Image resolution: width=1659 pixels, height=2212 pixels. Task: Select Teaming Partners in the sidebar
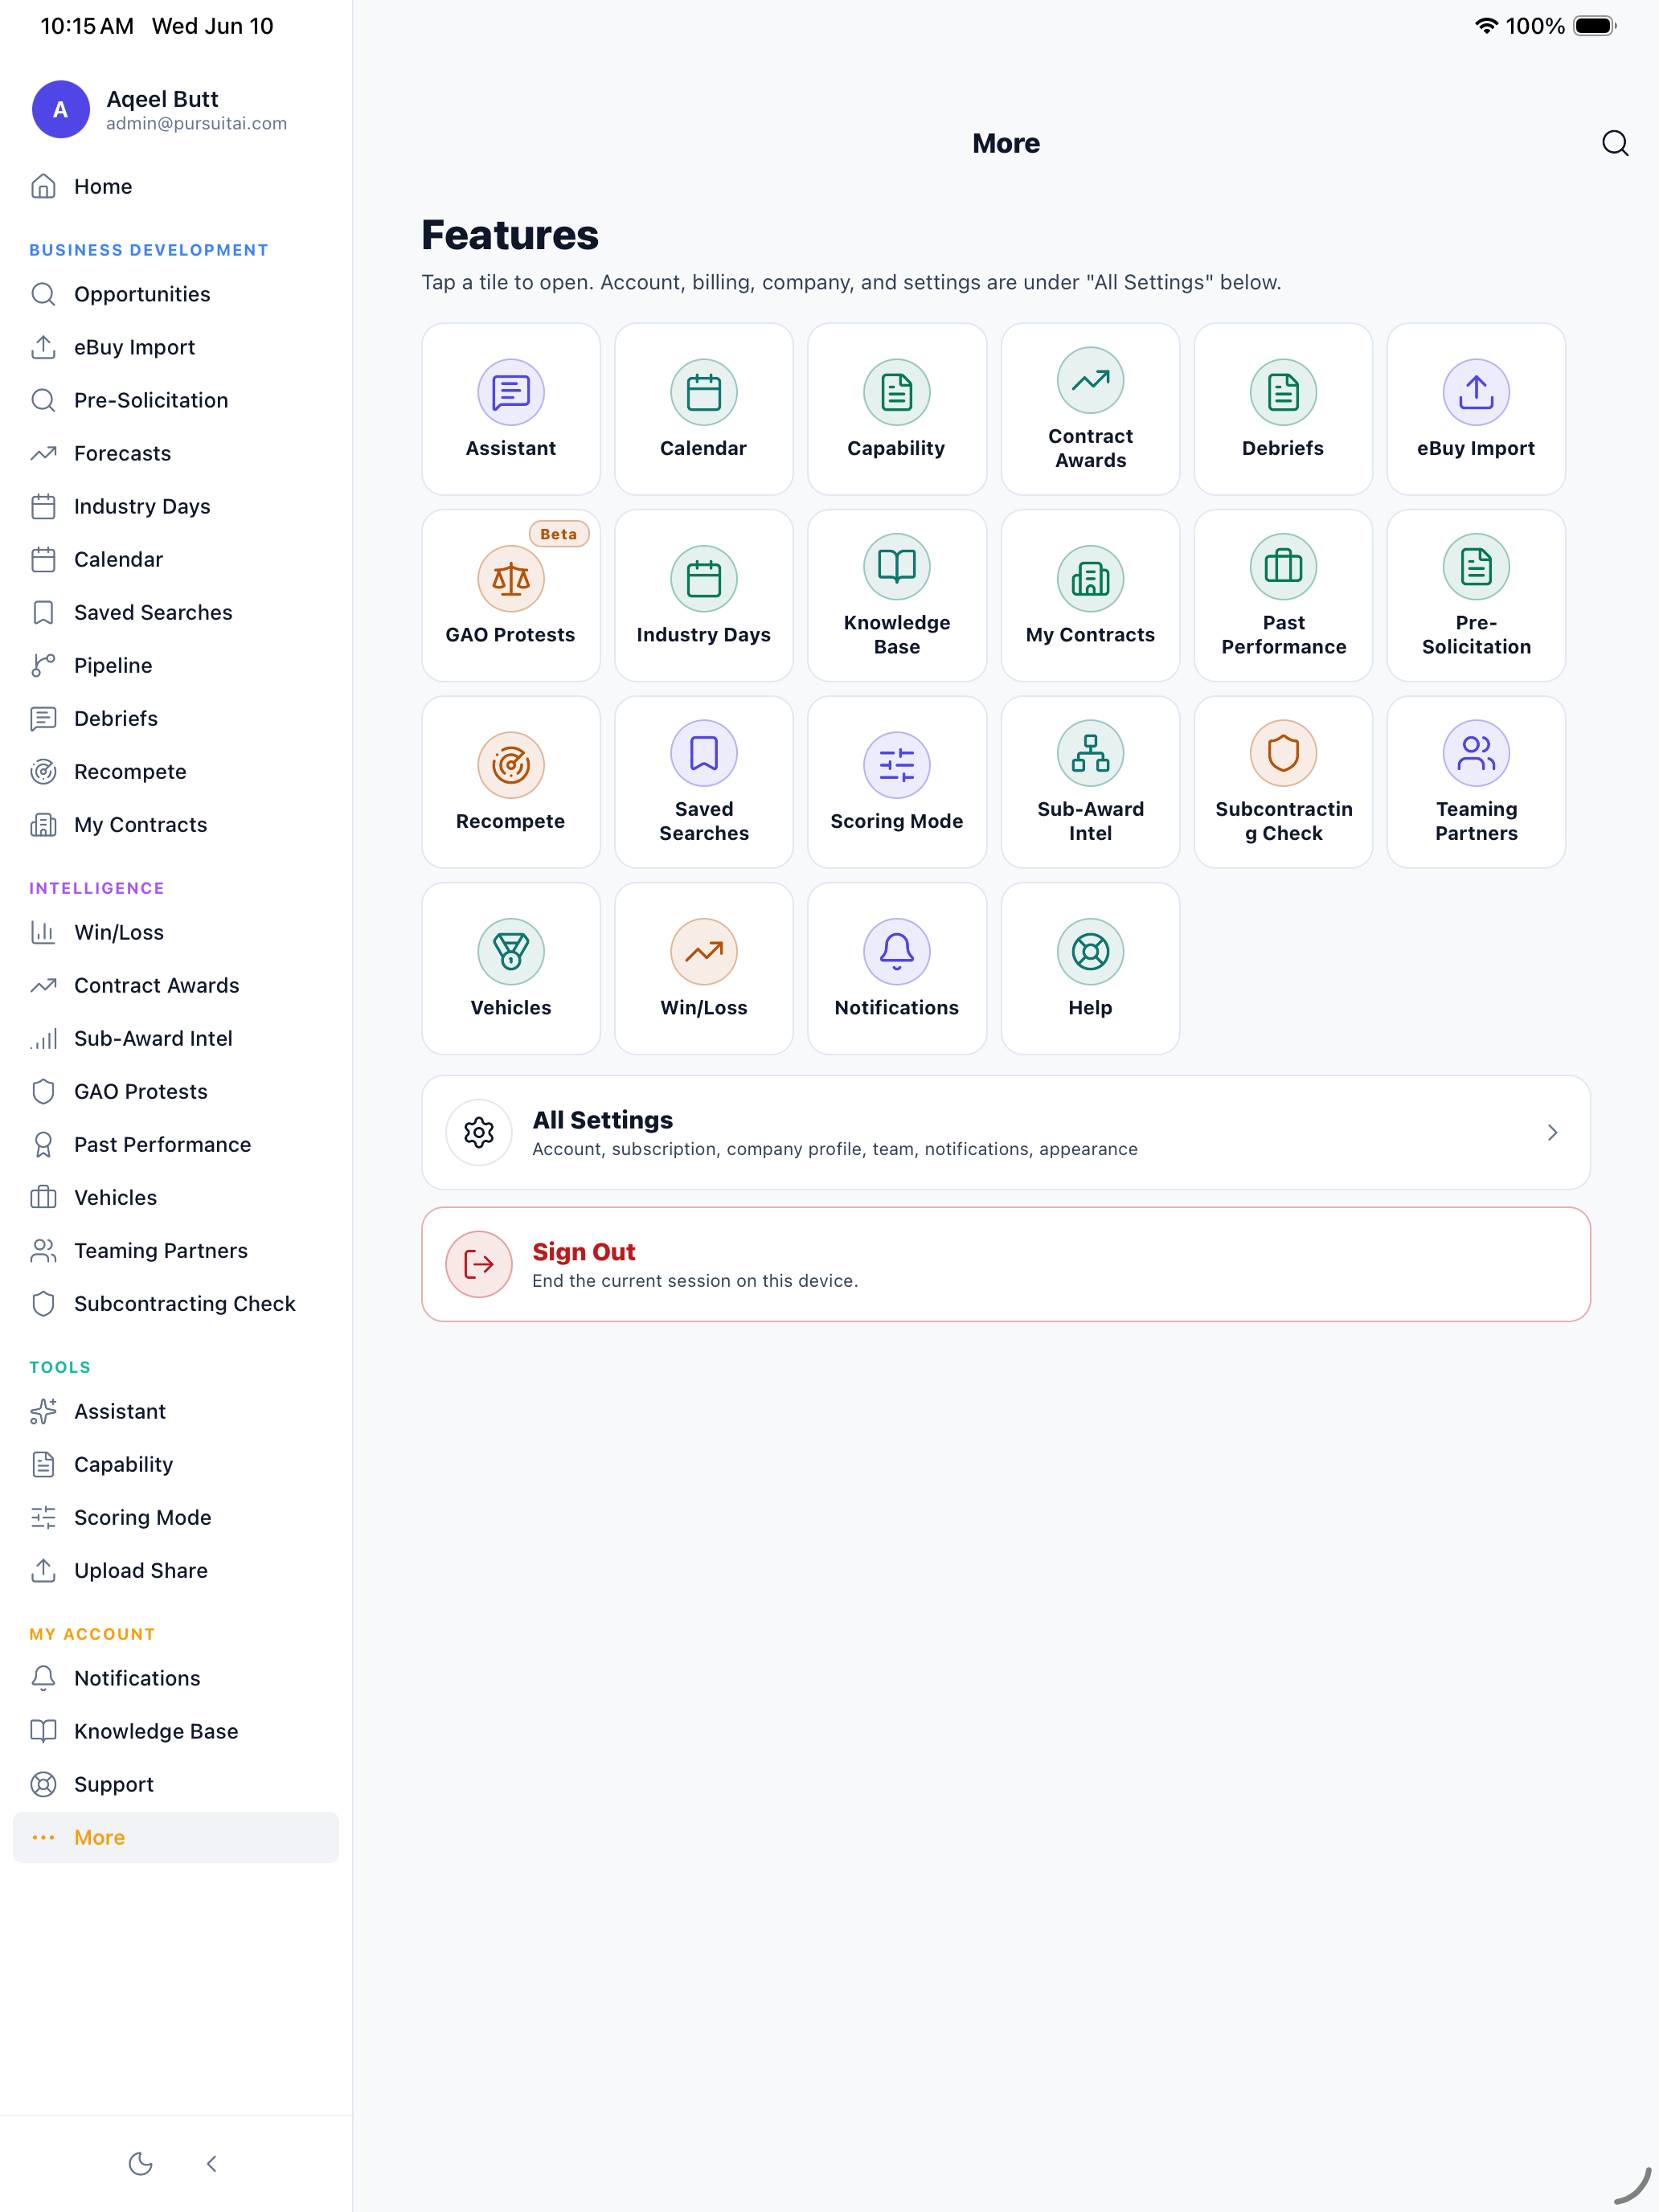point(175,1250)
